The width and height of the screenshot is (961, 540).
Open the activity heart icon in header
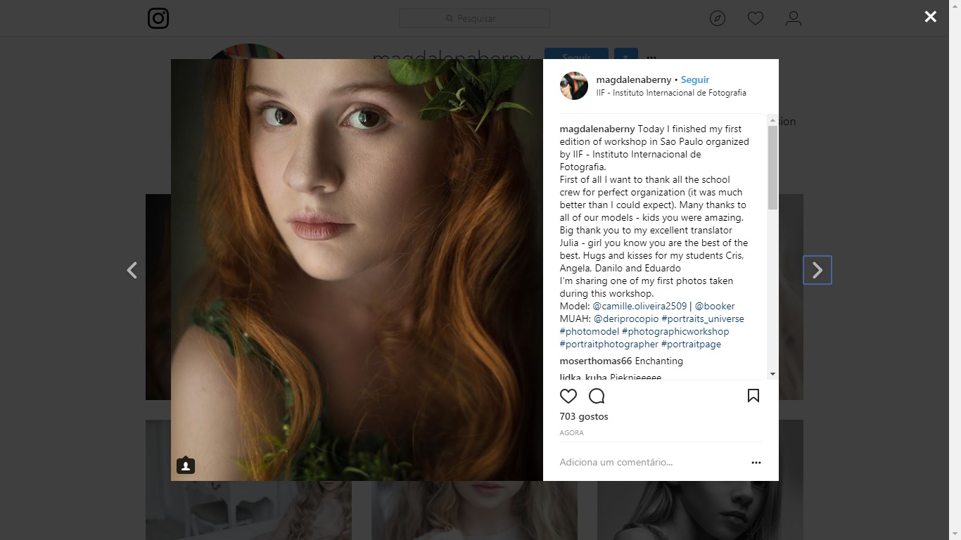click(755, 18)
